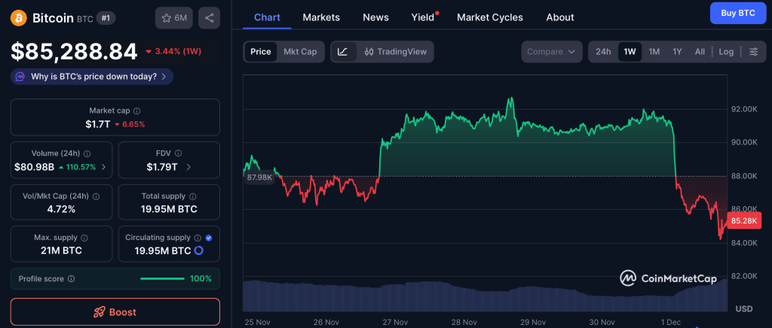Open the Compare dropdown

pyautogui.click(x=551, y=52)
